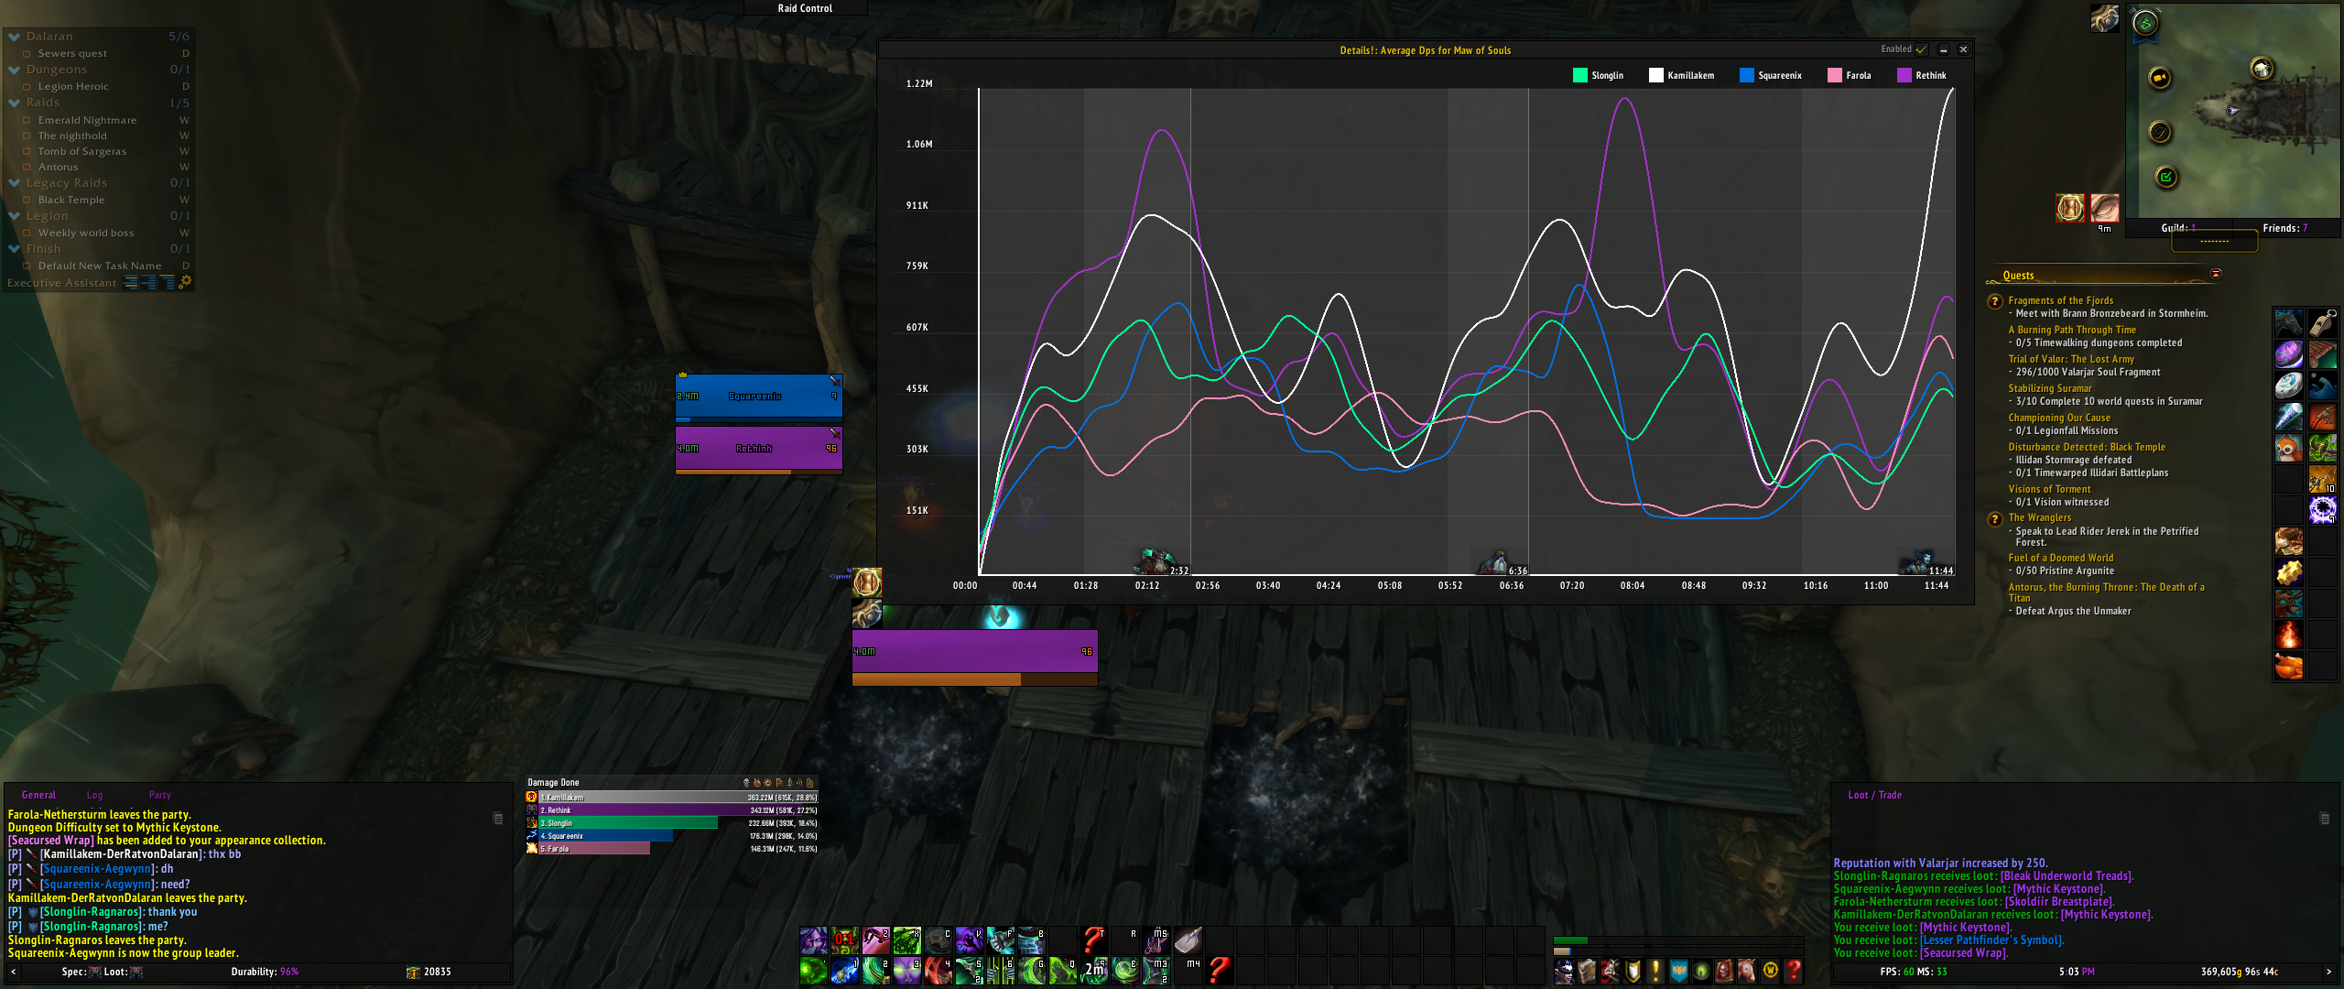Collapse the Legacy Raids task group

pyautogui.click(x=14, y=183)
